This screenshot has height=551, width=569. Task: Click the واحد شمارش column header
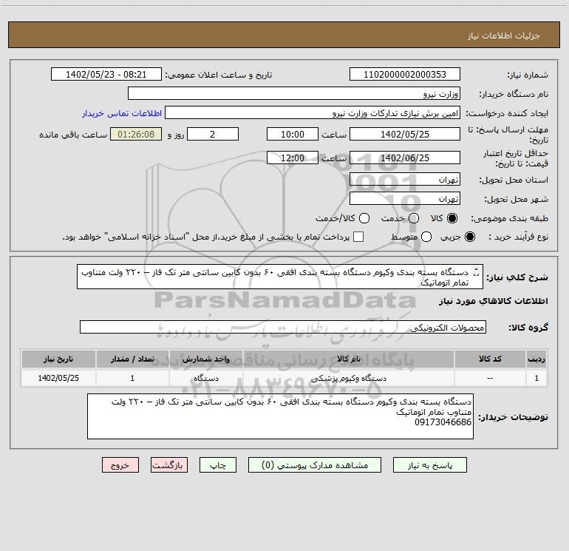point(205,359)
